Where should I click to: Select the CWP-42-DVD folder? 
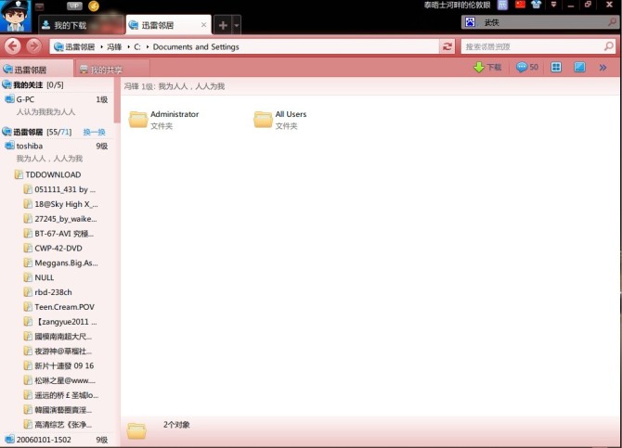tap(53, 249)
